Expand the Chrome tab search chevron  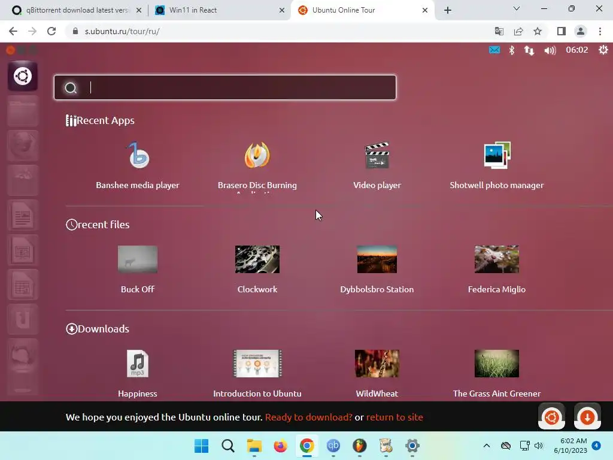tap(517, 8)
